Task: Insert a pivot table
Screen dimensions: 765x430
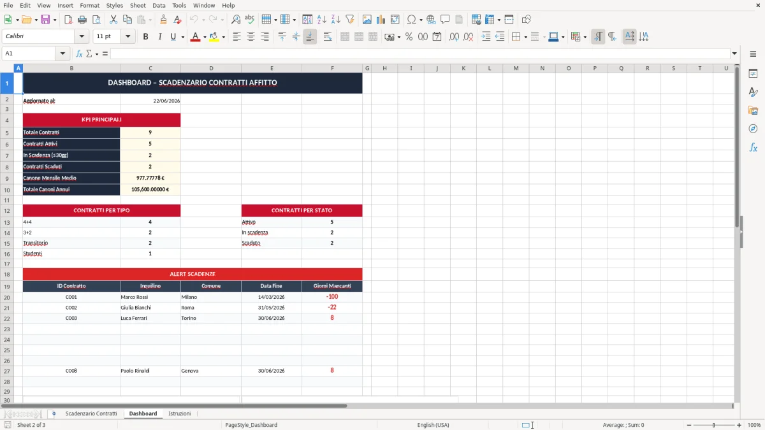Action: (395, 20)
